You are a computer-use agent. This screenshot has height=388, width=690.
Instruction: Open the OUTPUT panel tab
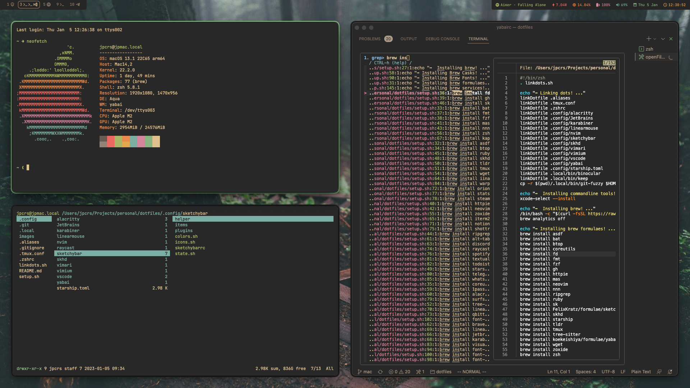point(409,39)
